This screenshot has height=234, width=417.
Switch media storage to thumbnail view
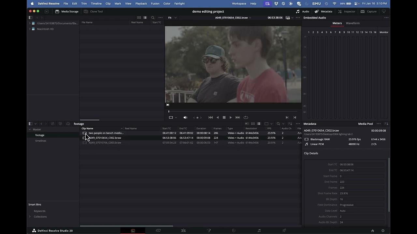pyautogui.click(x=139, y=18)
